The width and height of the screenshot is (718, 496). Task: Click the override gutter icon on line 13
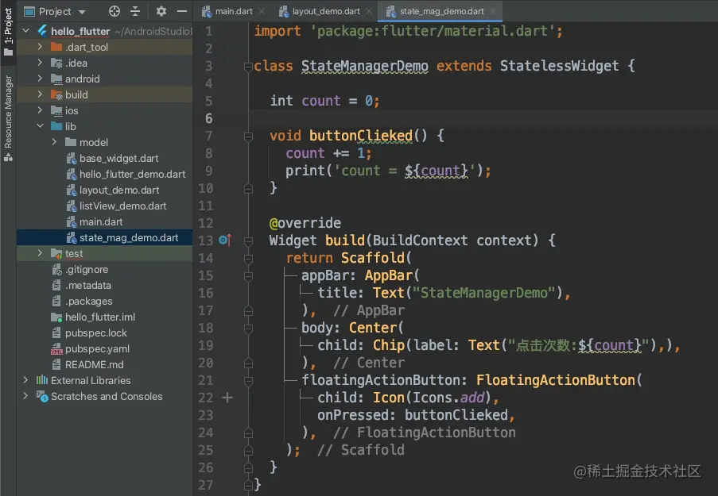click(x=225, y=240)
